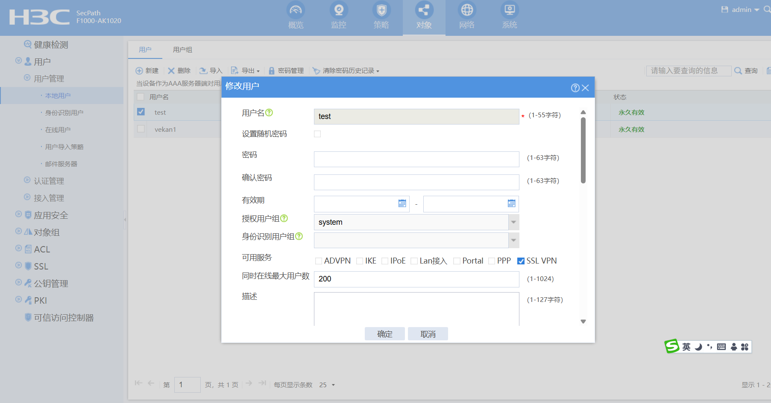The width and height of the screenshot is (771, 403).
Task: Enable the 设置随机密码 checkbox
Action: point(317,134)
